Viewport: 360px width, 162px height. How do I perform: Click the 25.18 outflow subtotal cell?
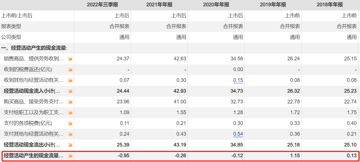click(294, 145)
